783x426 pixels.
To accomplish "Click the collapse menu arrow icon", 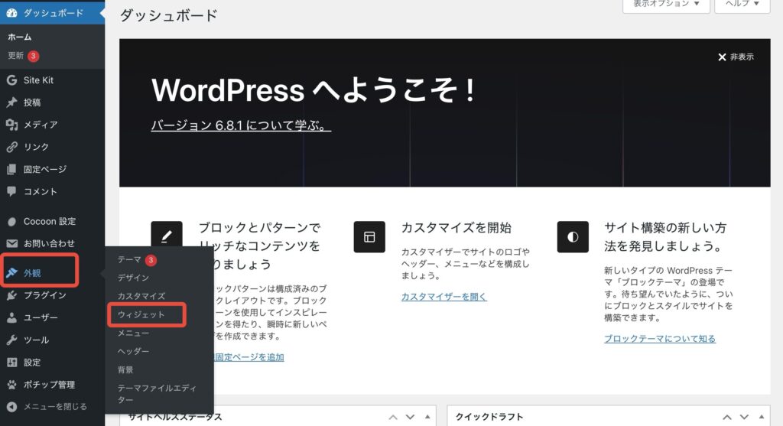I will point(11,407).
